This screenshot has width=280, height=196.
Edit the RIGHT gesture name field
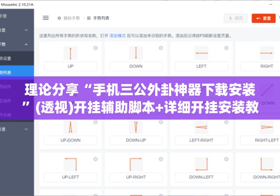[260, 66]
